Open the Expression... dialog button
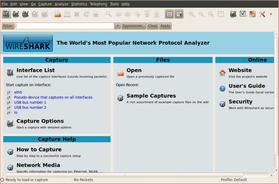 [134, 26]
